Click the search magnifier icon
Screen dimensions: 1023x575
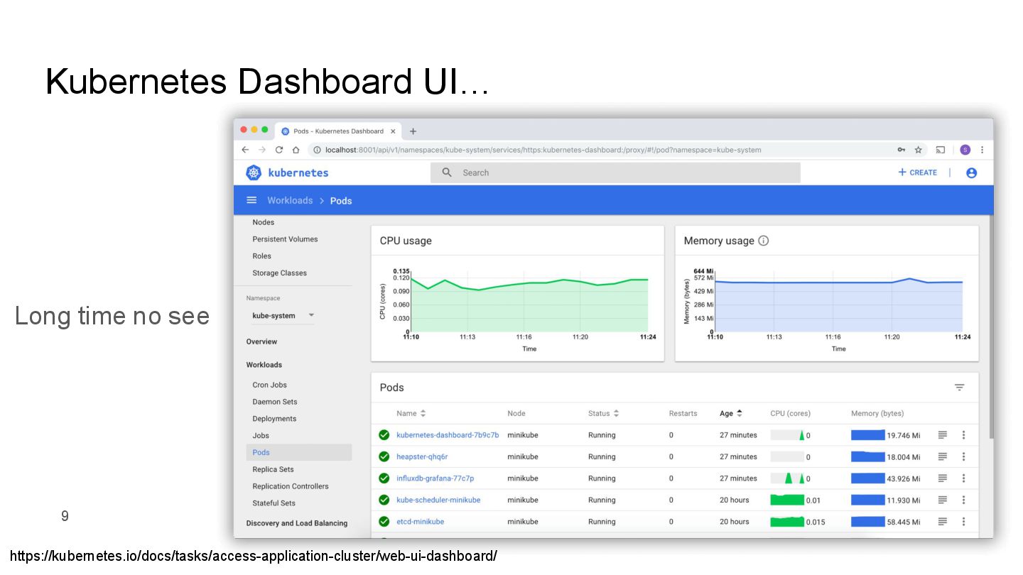[447, 172]
